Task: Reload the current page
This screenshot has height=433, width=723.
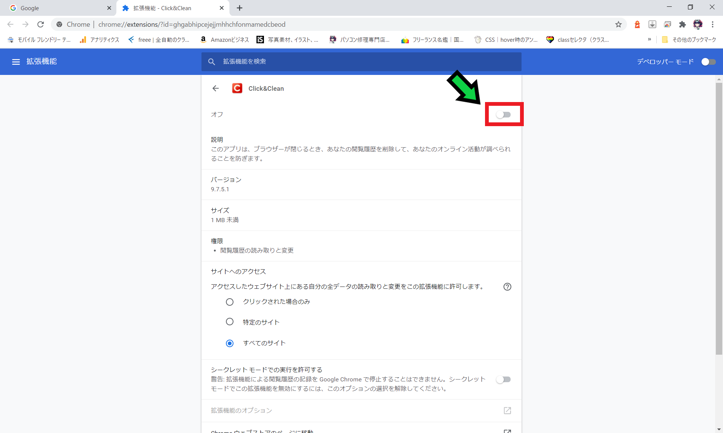Action: point(41,24)
